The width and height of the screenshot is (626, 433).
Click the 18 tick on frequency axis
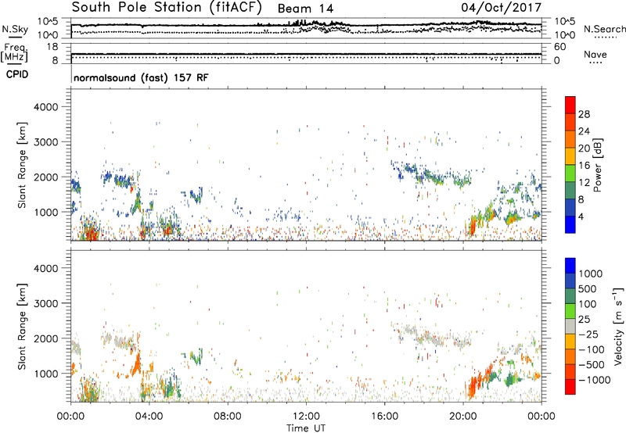[52, 47]
